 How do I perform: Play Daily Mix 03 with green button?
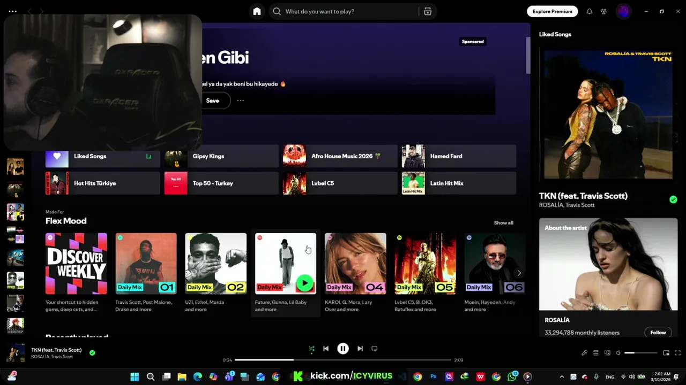click(304, 283)
